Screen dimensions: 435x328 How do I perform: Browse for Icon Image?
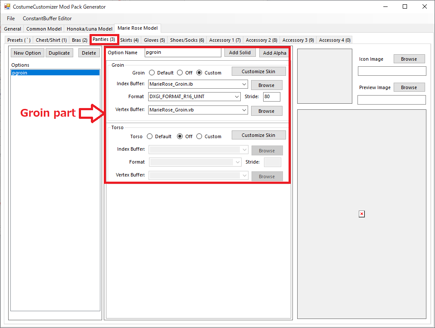click(x=409, y=59)
